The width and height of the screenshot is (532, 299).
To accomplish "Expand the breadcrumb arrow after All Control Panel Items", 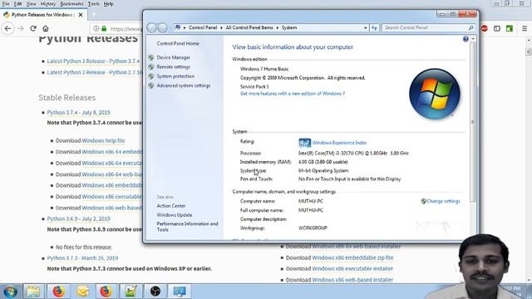I will [x=278, y=27].
